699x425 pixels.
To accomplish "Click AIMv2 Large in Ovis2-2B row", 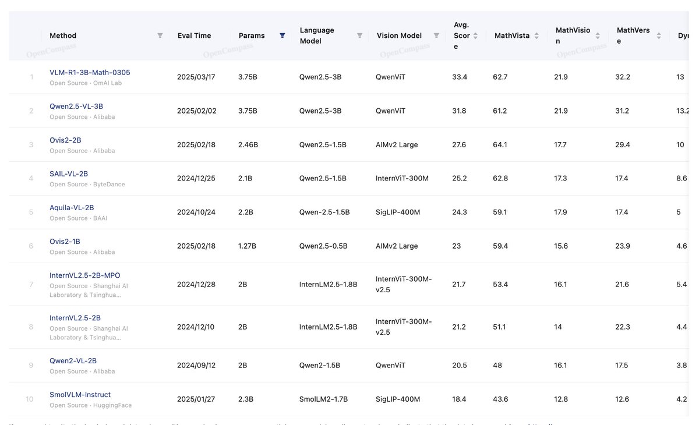I will coord(397,145).
